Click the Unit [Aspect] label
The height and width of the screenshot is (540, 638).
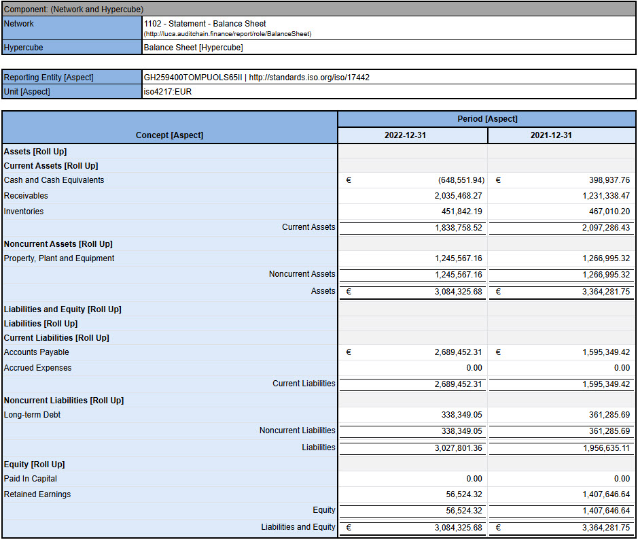27,92
